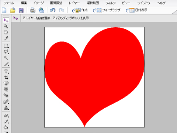Toggle バウンディングボックスを表示 checkbox
Viewport: 177px width, 133px height.
[54, 18]
